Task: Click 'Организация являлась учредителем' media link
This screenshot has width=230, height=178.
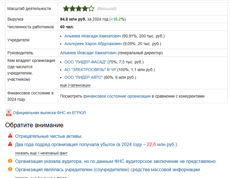Action: point(107,170)
